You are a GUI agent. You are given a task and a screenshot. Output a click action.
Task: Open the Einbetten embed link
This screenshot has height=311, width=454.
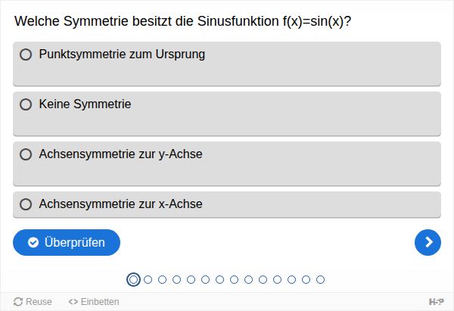click(x=94, y=301)
